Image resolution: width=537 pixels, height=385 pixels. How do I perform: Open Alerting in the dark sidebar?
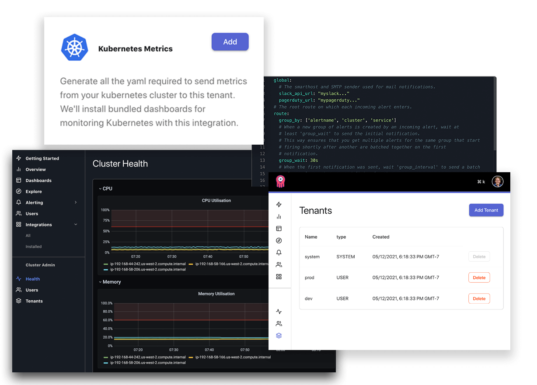[x=34, y=202]
